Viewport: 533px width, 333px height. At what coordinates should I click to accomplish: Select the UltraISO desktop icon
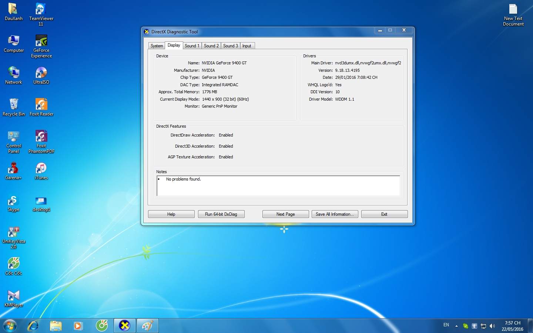point(41,75)
